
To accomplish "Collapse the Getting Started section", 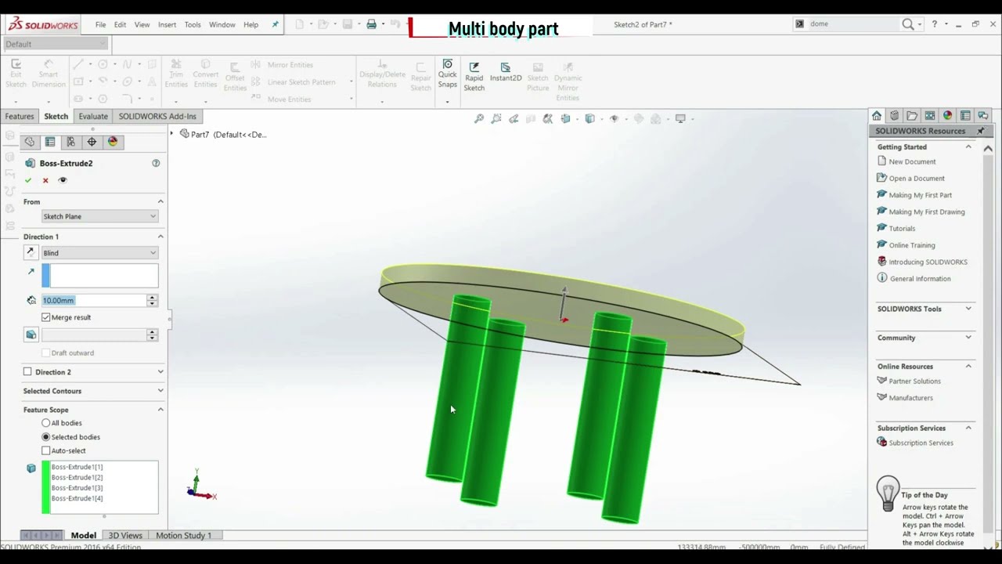I will point(968,147).
